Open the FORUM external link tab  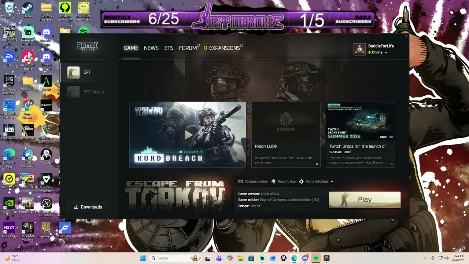[189, 48]
